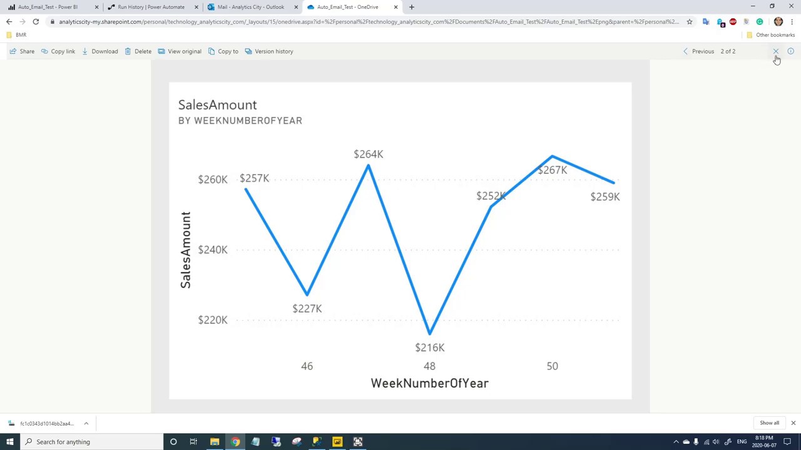
Task: Close the Run History Power Automate tab
Action: coord(196,7)
